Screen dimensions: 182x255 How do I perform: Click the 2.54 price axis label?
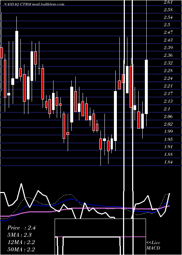pos(168,17)
